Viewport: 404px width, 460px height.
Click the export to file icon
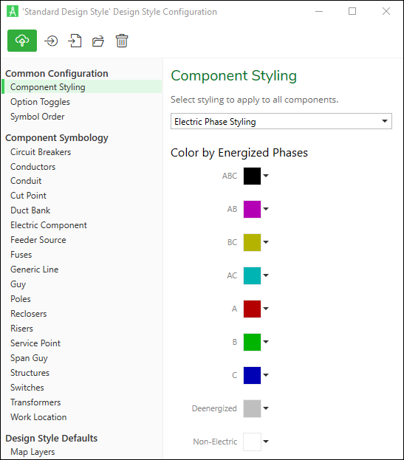[75, 41]
